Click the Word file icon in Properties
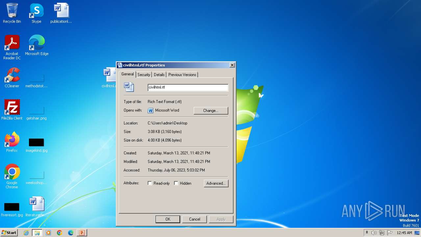Screen dimensions: 421x237 pyautogui.click(x=129, y=87)
